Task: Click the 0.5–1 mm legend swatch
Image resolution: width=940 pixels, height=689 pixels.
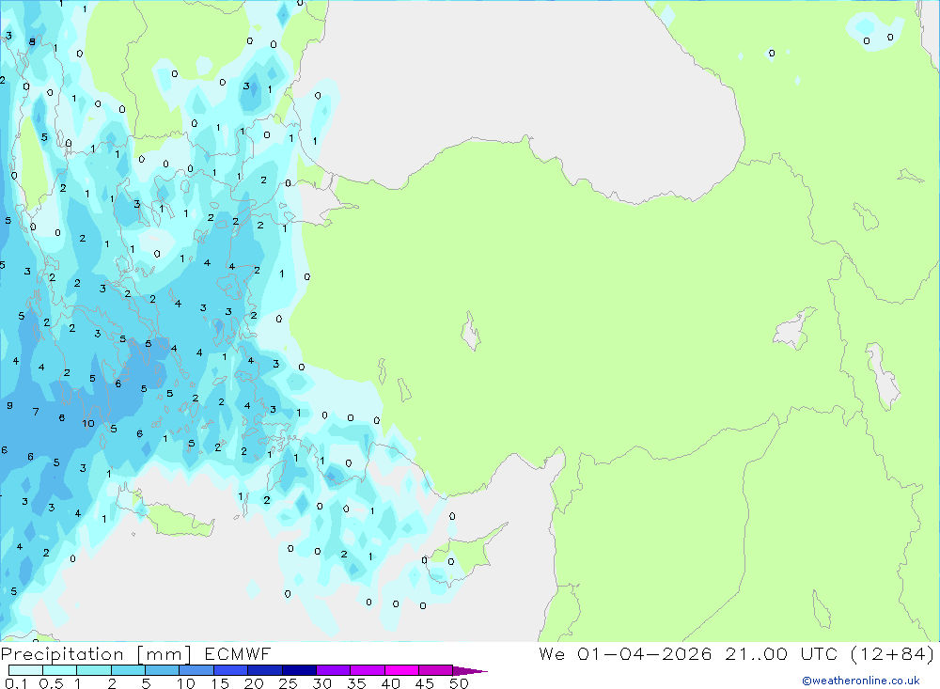Action: (x=60, y=670)
